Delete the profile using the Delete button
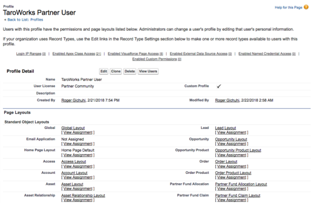The image size is (311, 203). [129, 72]
